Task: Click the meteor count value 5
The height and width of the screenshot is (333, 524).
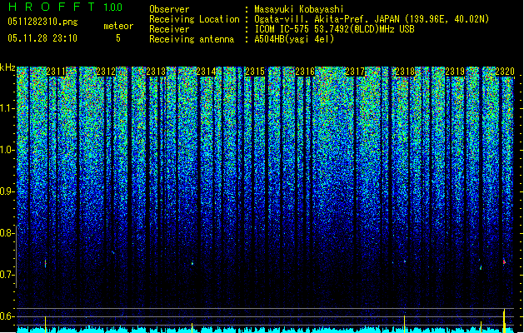Action: coord(118,38)
